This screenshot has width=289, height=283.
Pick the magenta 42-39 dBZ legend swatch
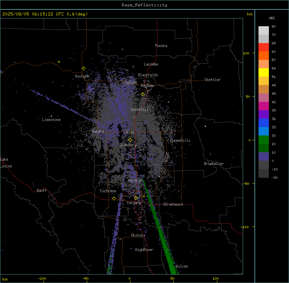[x=264, y=106]
